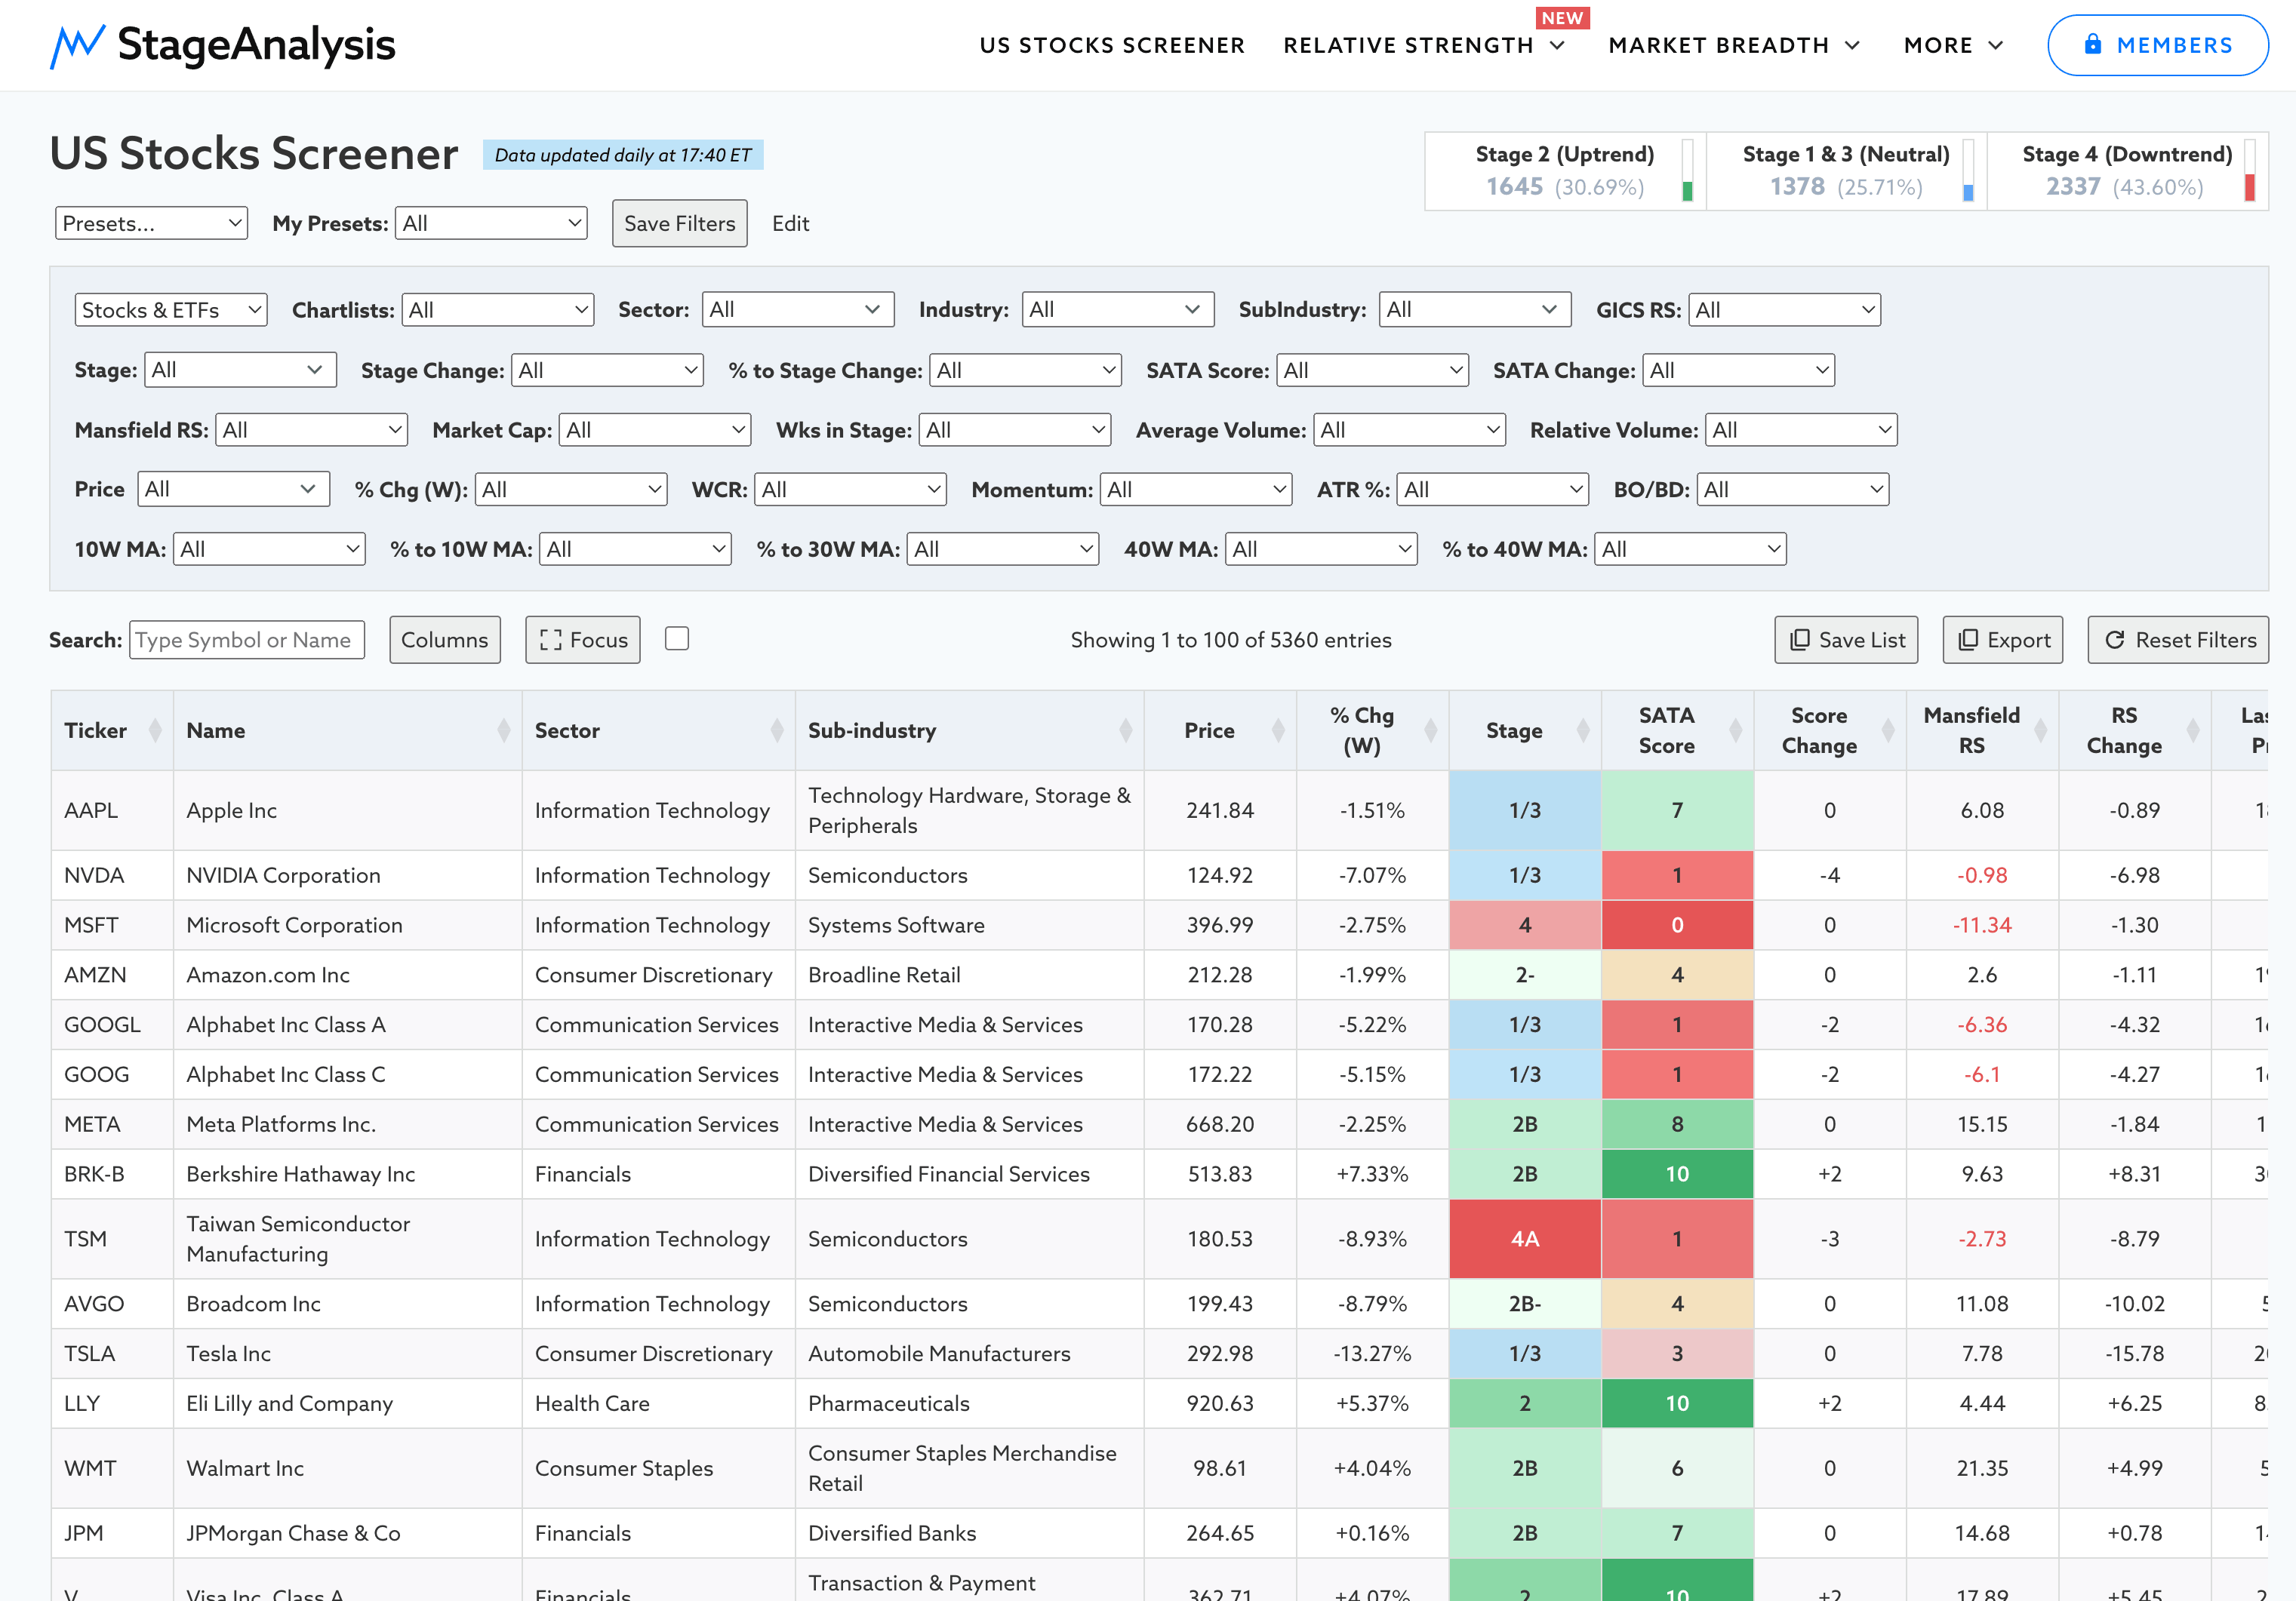Click the StageAnalysis logo icon
This screenshot has height=1601, width=2296.
tap(77, 46)
